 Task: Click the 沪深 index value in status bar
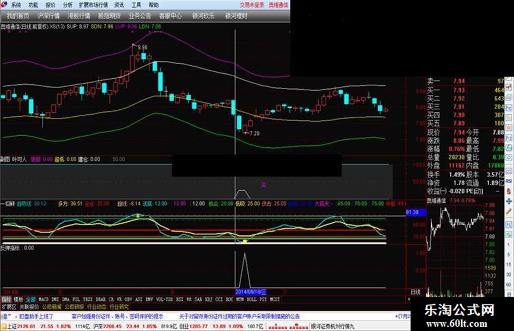(112, 327)
